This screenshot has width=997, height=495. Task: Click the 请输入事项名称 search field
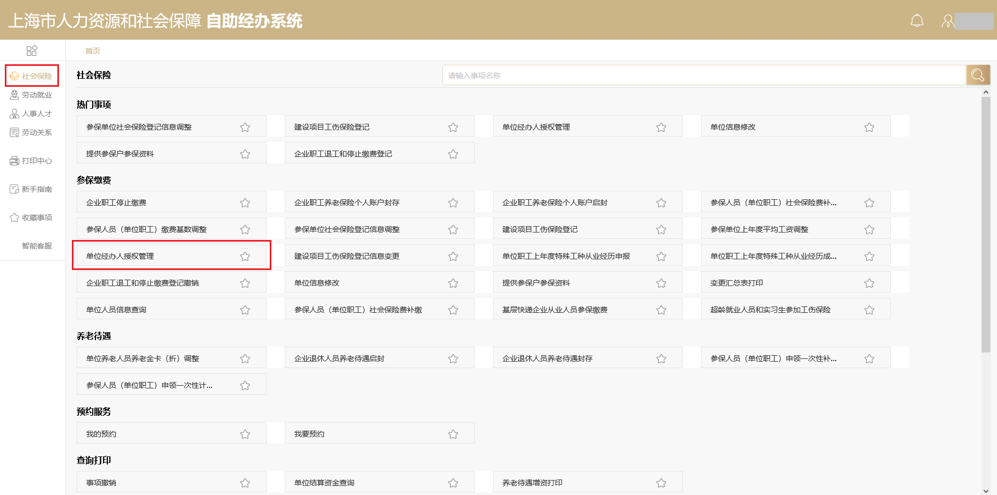704,75
